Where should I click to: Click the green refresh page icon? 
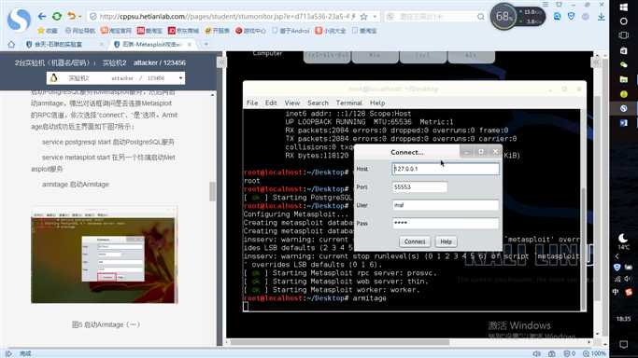(x=57, y=16)
